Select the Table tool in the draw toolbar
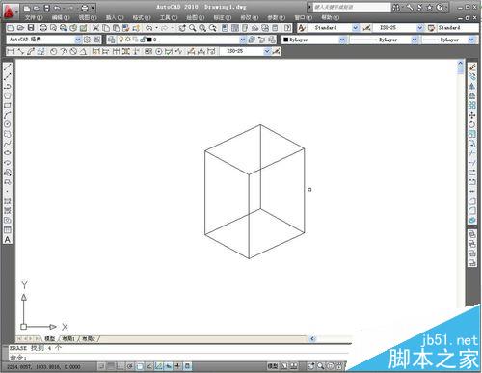The width and height of the screenshot is (482, 373). (8, 229)
